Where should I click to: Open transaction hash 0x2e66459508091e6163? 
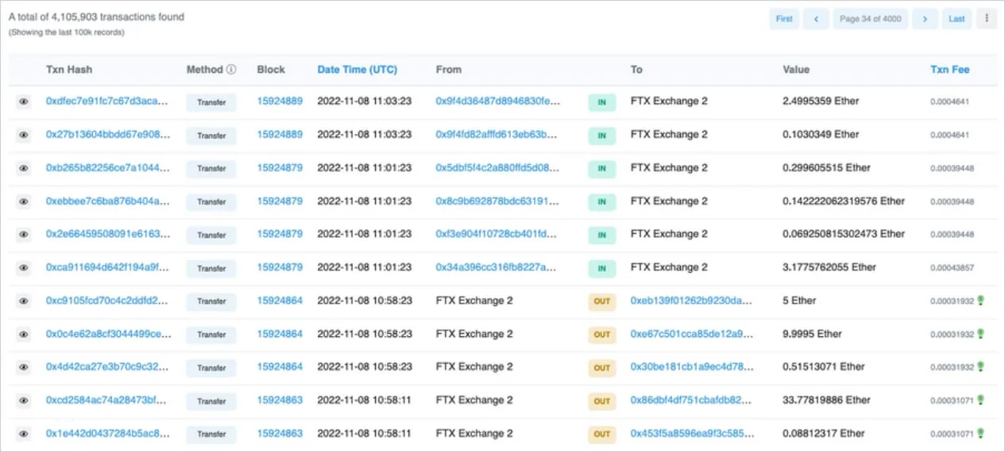pyautogui.click(x=108, y=234)
